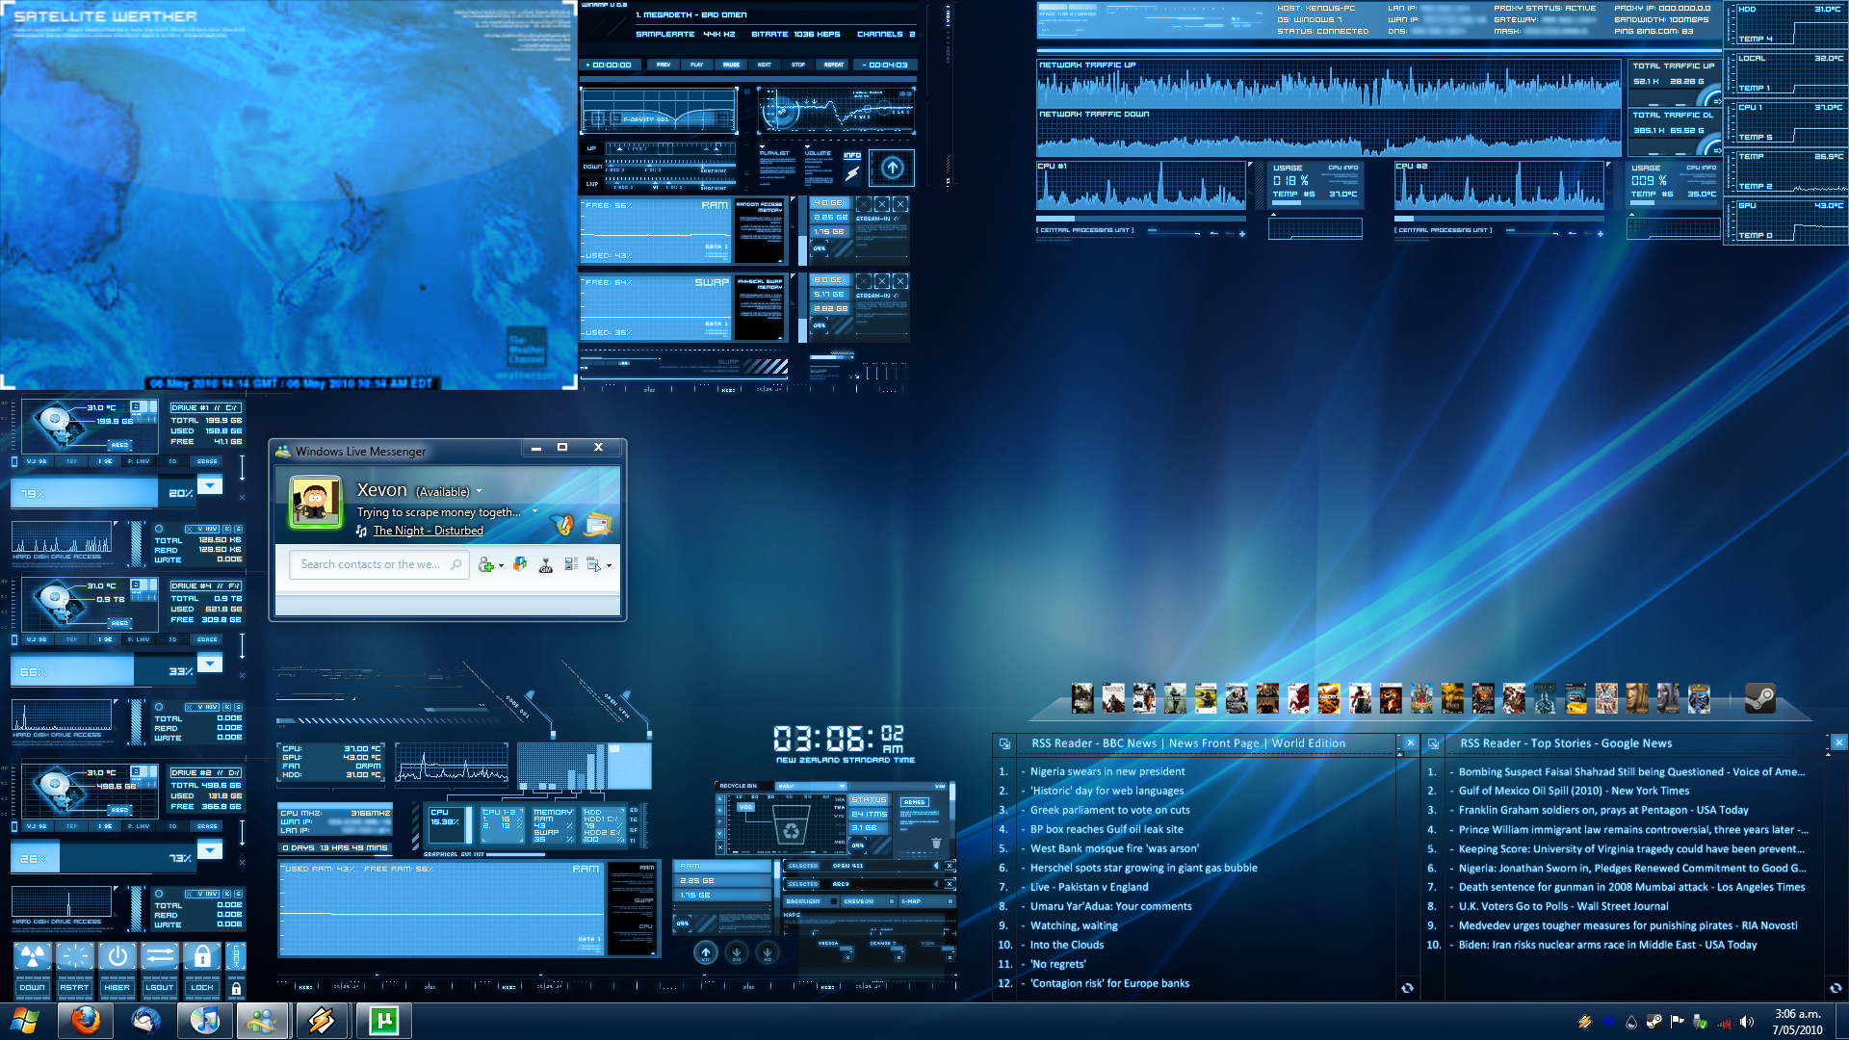Click the padlock Lock icon
Screen dimensions: 1849x1040
click(201, 957)
